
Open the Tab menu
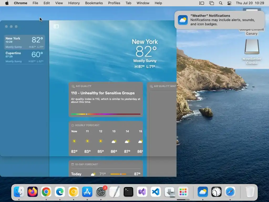[128, 3]
